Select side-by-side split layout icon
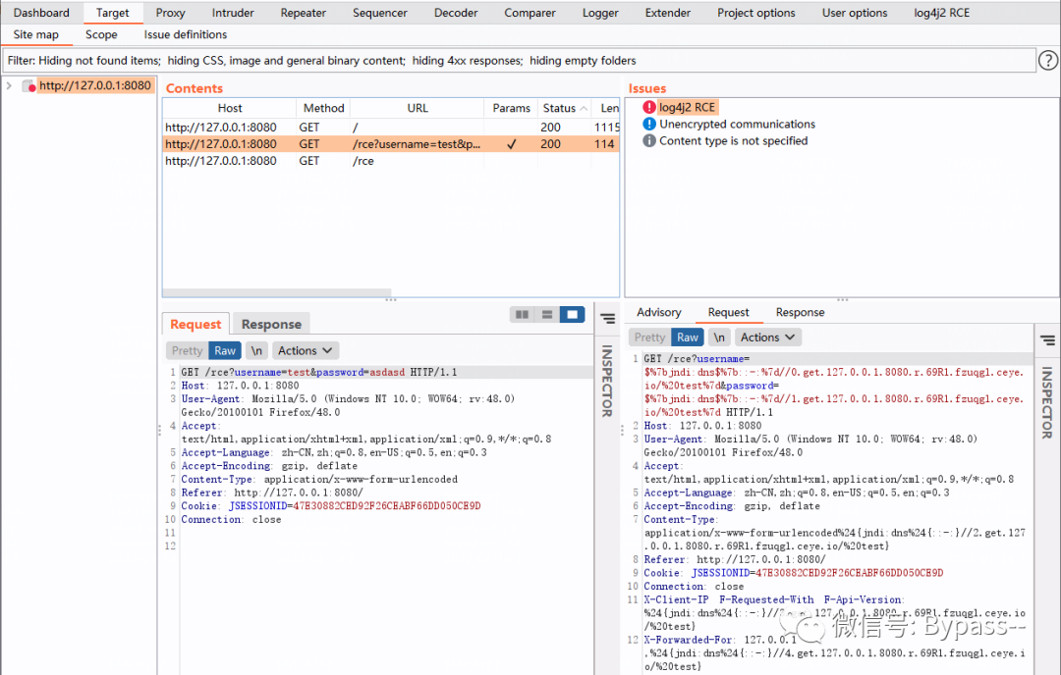 tap(522, 314)
